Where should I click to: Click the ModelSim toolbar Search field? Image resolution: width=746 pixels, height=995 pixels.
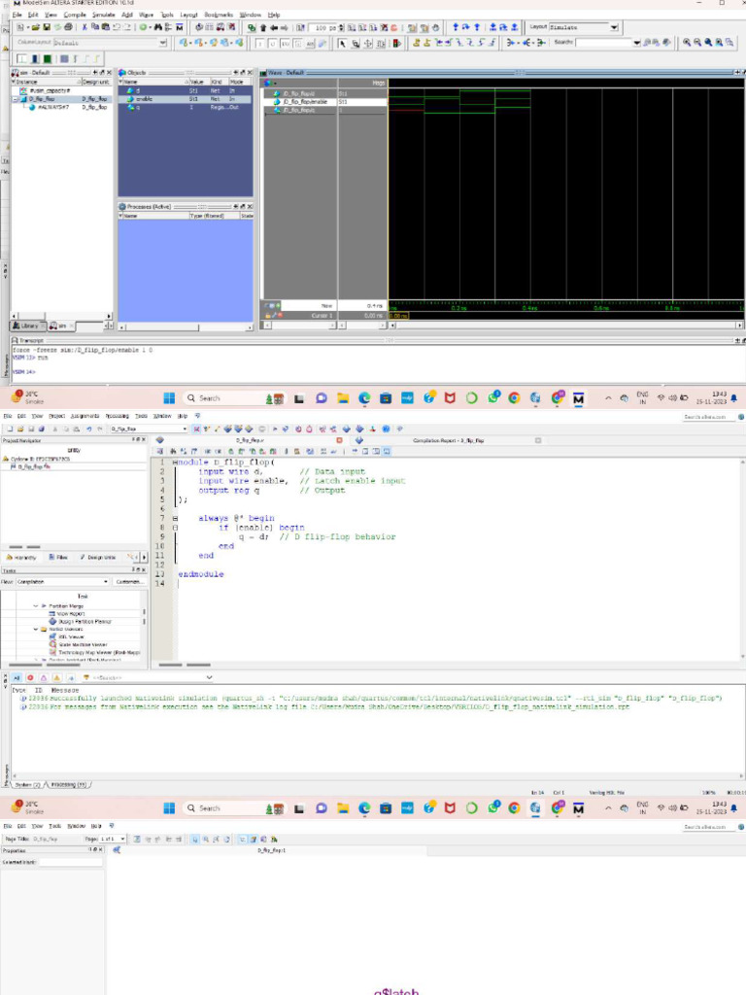coord(604,43)
